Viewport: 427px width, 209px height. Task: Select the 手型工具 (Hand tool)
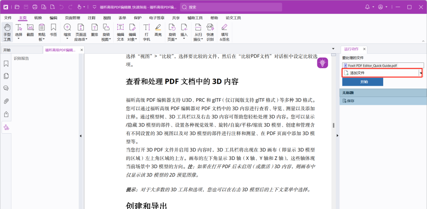[7, 32]
